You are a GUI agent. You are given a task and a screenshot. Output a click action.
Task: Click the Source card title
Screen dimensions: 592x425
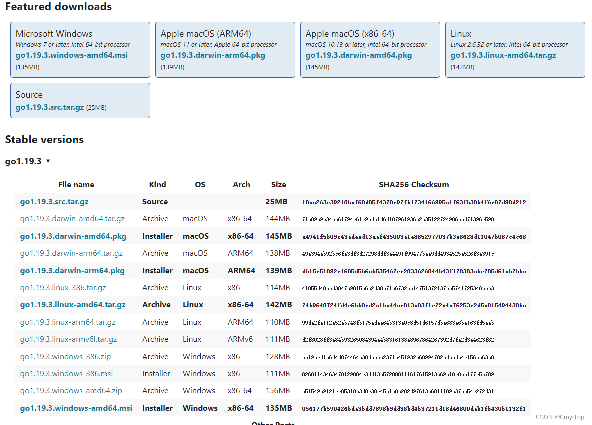[29, 95]
